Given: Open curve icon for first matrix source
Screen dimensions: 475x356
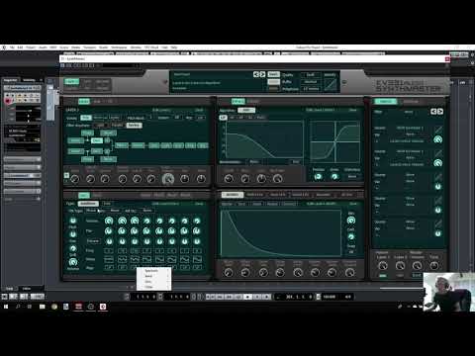Looking at the screenshot, I should [438, 130].
